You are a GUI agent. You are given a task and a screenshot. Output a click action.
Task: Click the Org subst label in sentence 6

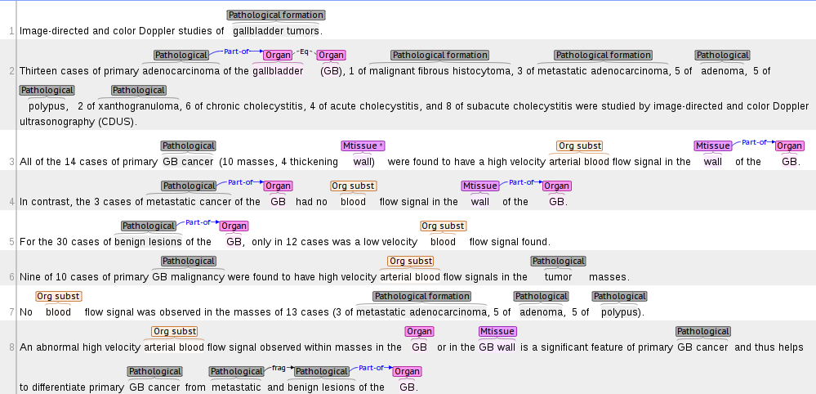tap(410, 262)
